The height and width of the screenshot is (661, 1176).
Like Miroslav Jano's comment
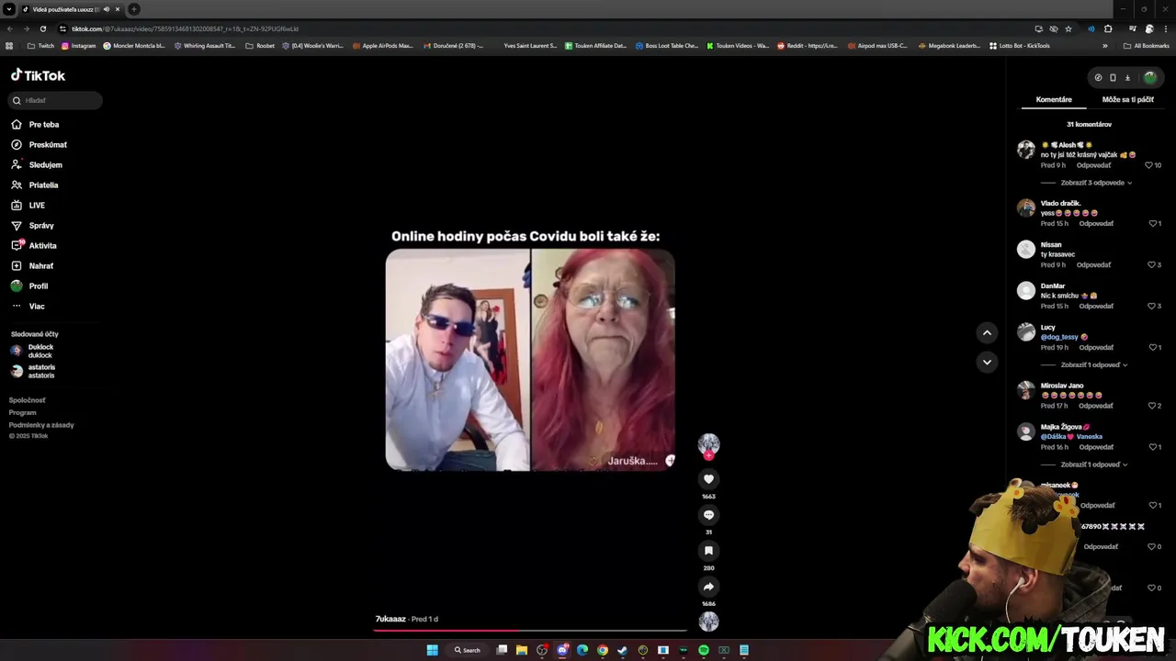pos(1150,406)
